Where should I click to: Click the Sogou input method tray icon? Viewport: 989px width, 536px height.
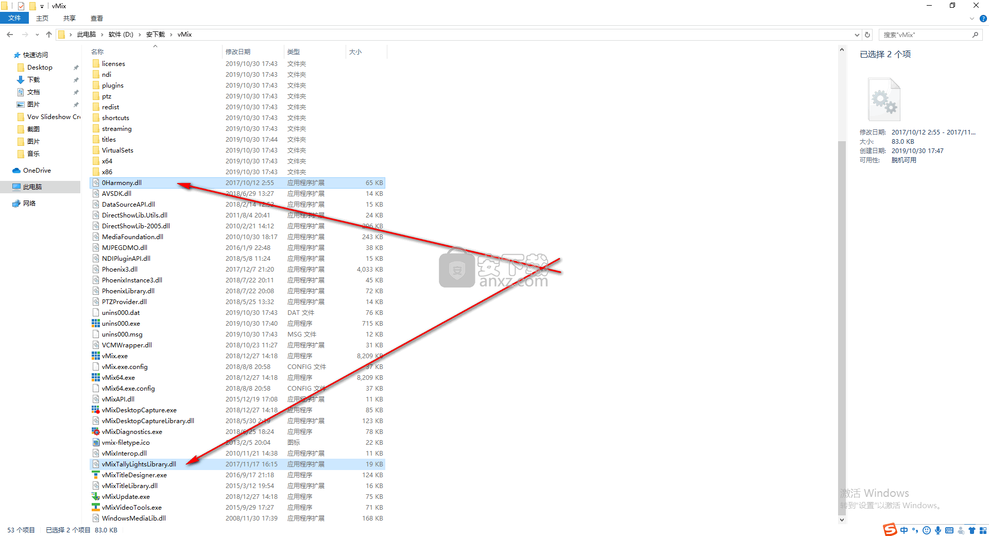pyautogui.click(x=890, y=529)
